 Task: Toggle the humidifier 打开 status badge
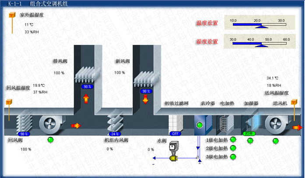click(249, 133)
